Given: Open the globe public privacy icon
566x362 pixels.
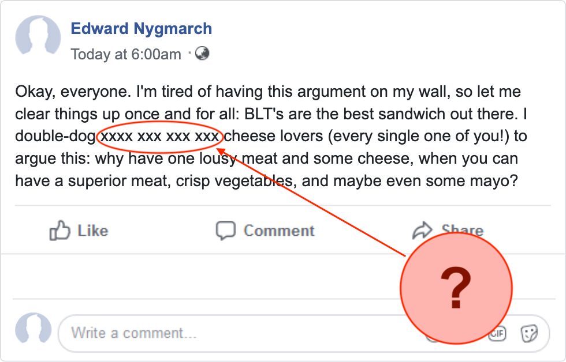Looking at the screenshot, I should tap(202, 53).
